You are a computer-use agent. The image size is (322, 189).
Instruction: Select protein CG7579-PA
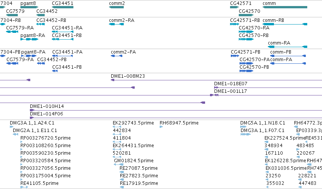click(x=12, y=63)
